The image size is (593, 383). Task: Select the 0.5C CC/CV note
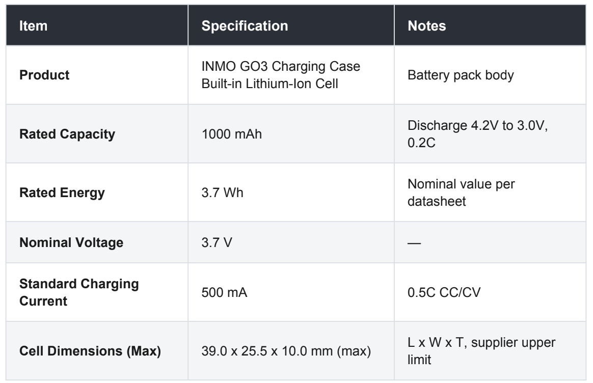(x=444, y=292)
